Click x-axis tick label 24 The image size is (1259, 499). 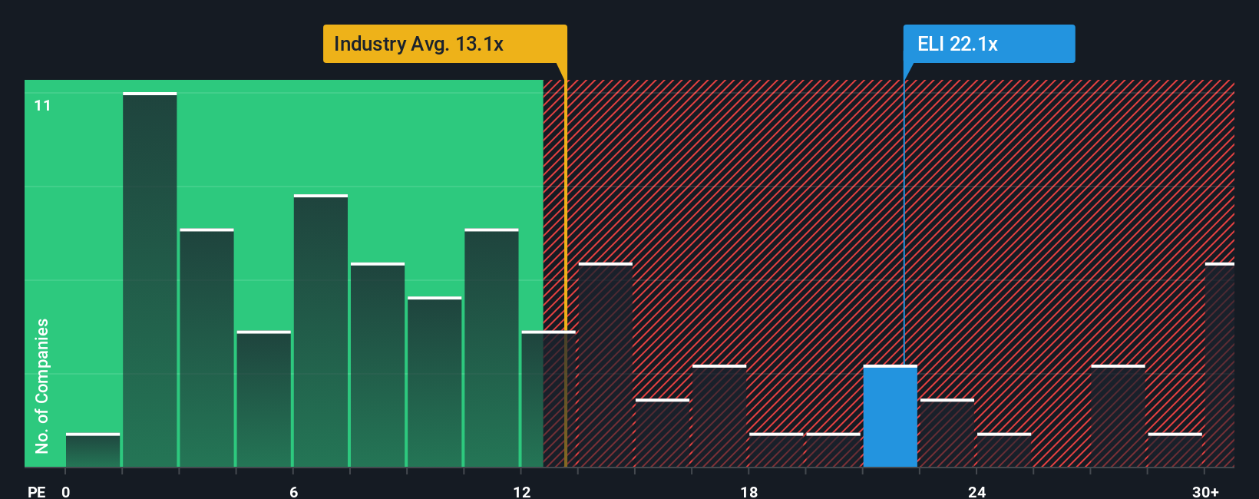coord(976,491)
